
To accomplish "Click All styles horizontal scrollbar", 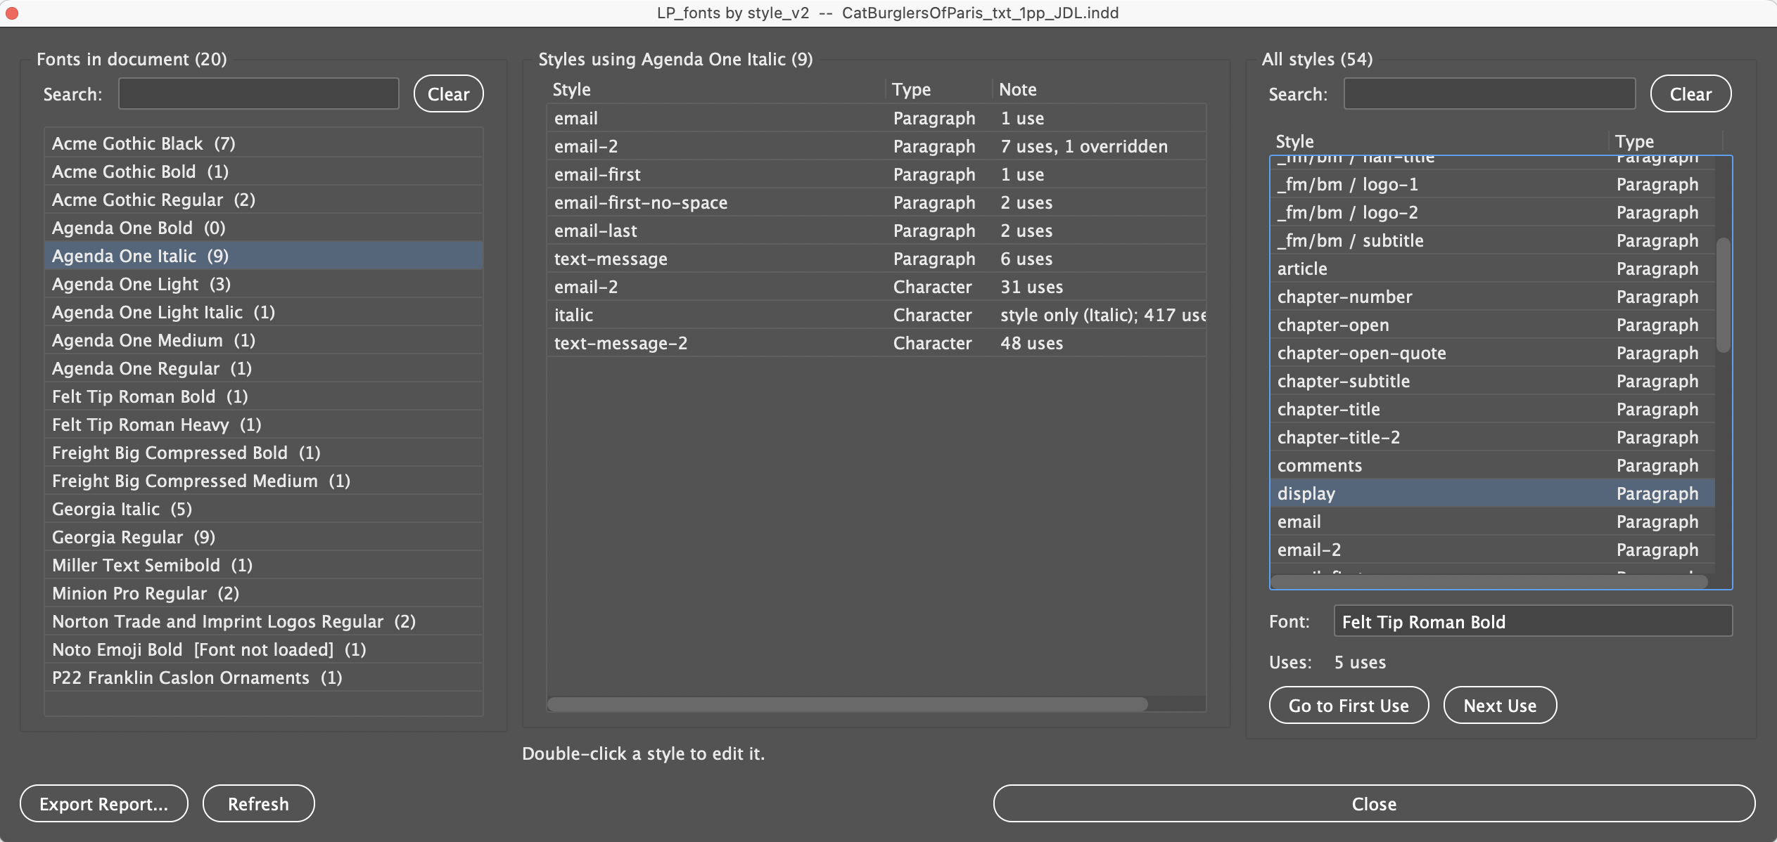I will click(1489, 581).
